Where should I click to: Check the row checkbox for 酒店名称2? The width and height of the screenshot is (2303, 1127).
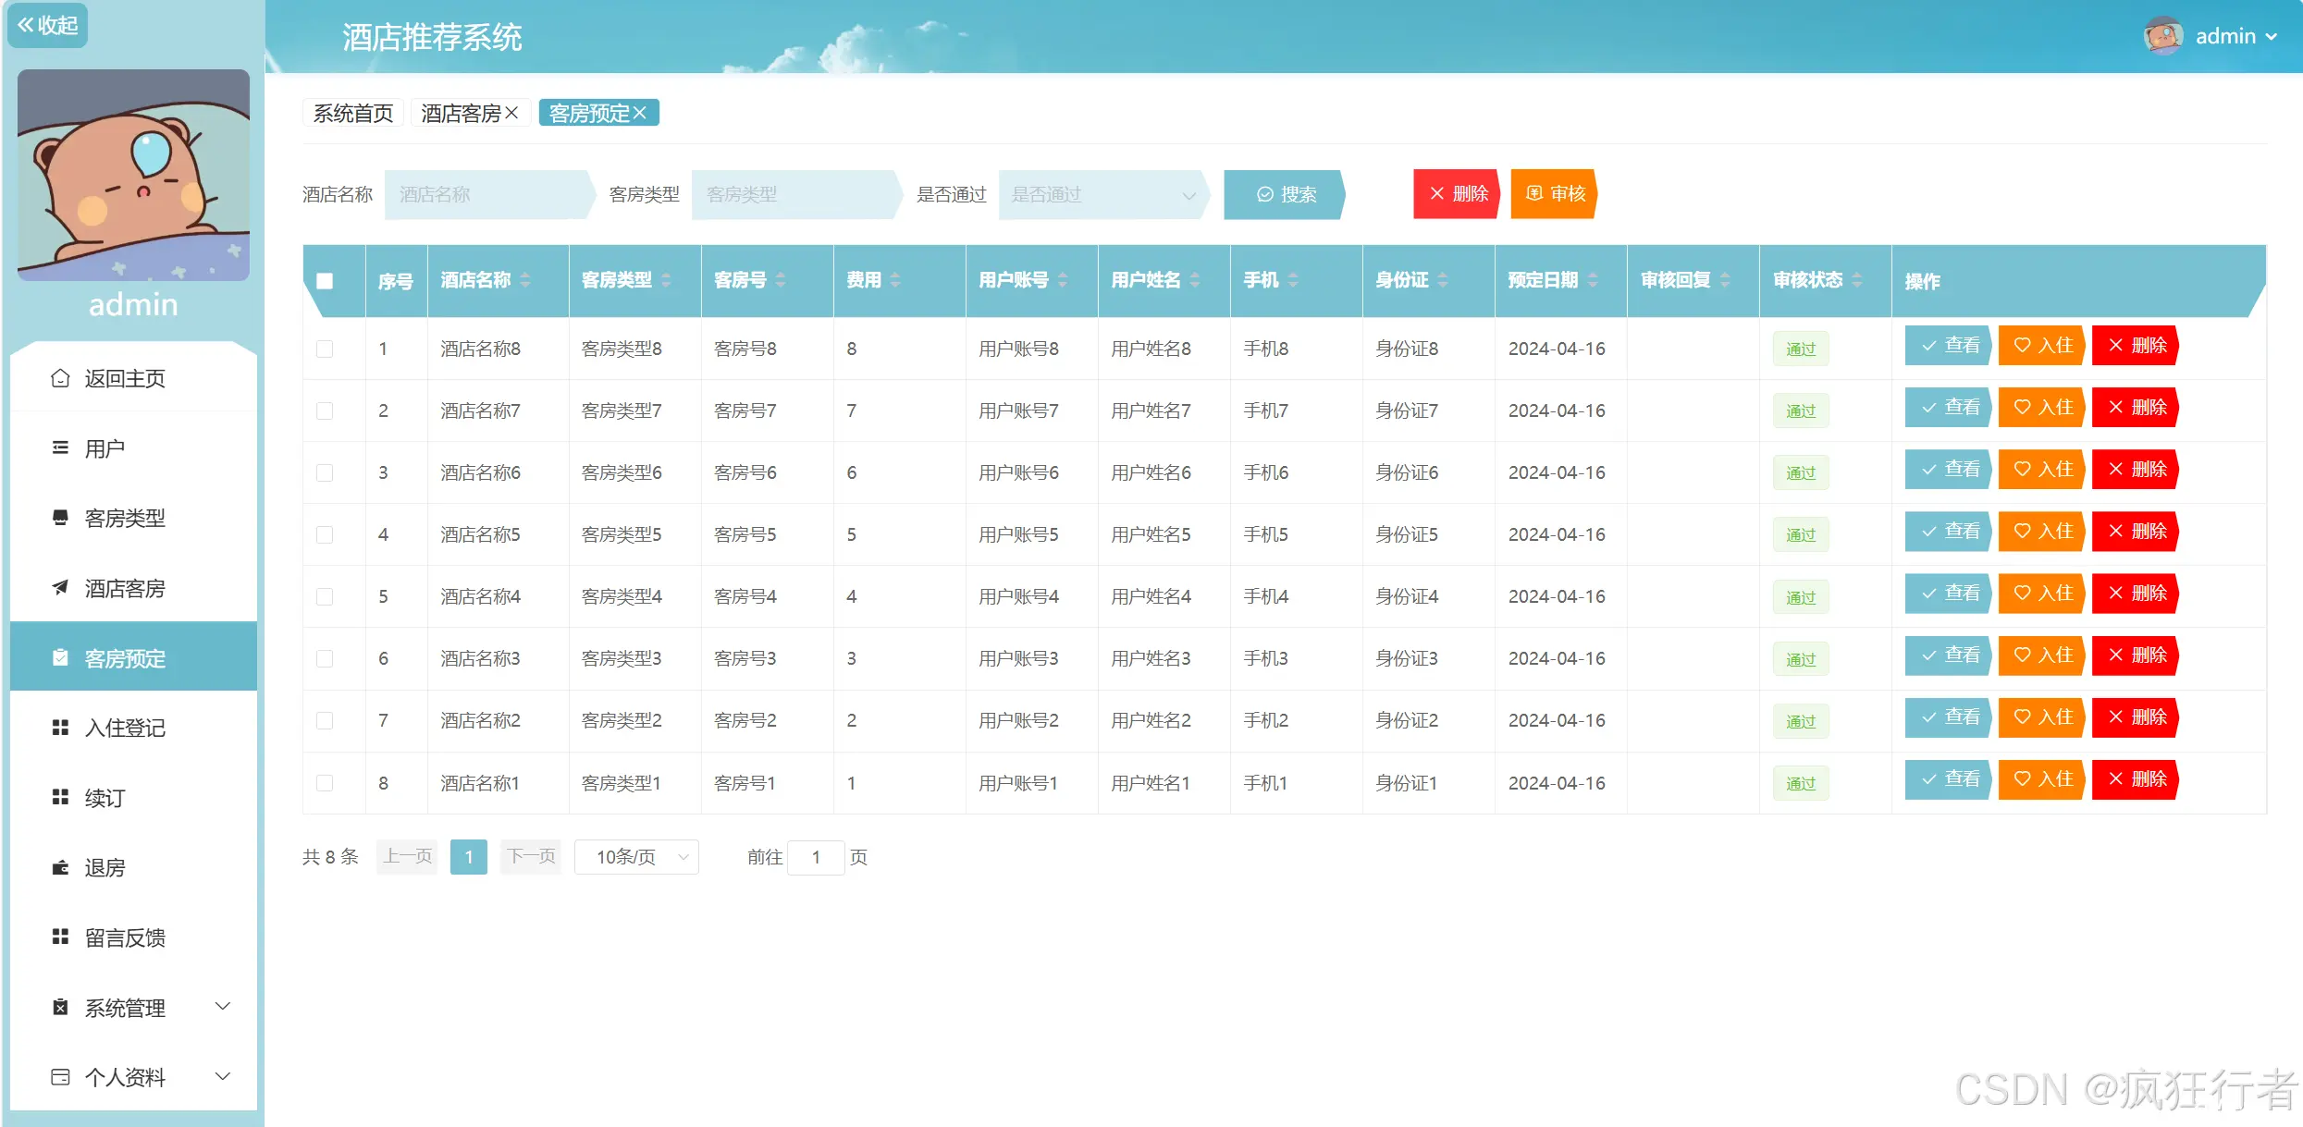[325, 720]
